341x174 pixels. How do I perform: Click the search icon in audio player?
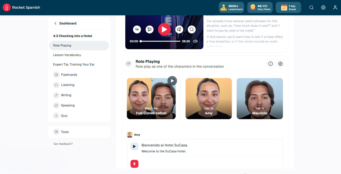tap(191, 29)
